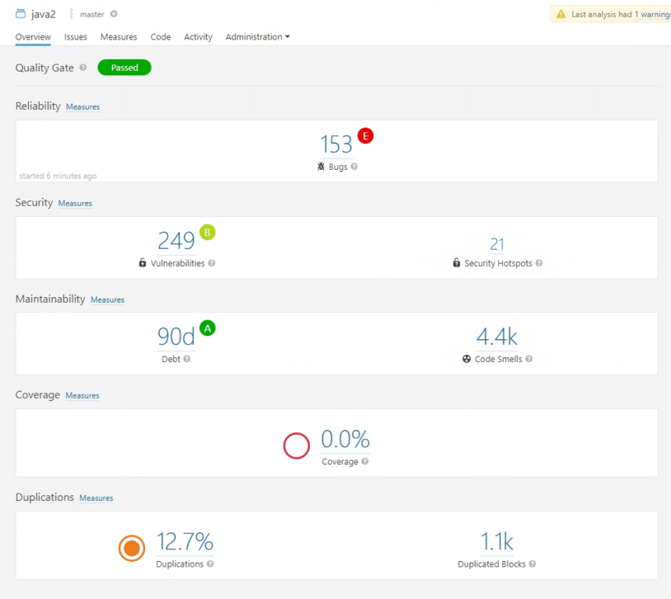The width and height of the screenshot is (671, 599).
Task: Click the red E reliability rating badge
Action: pyautogui.click(x=365, y=136)
